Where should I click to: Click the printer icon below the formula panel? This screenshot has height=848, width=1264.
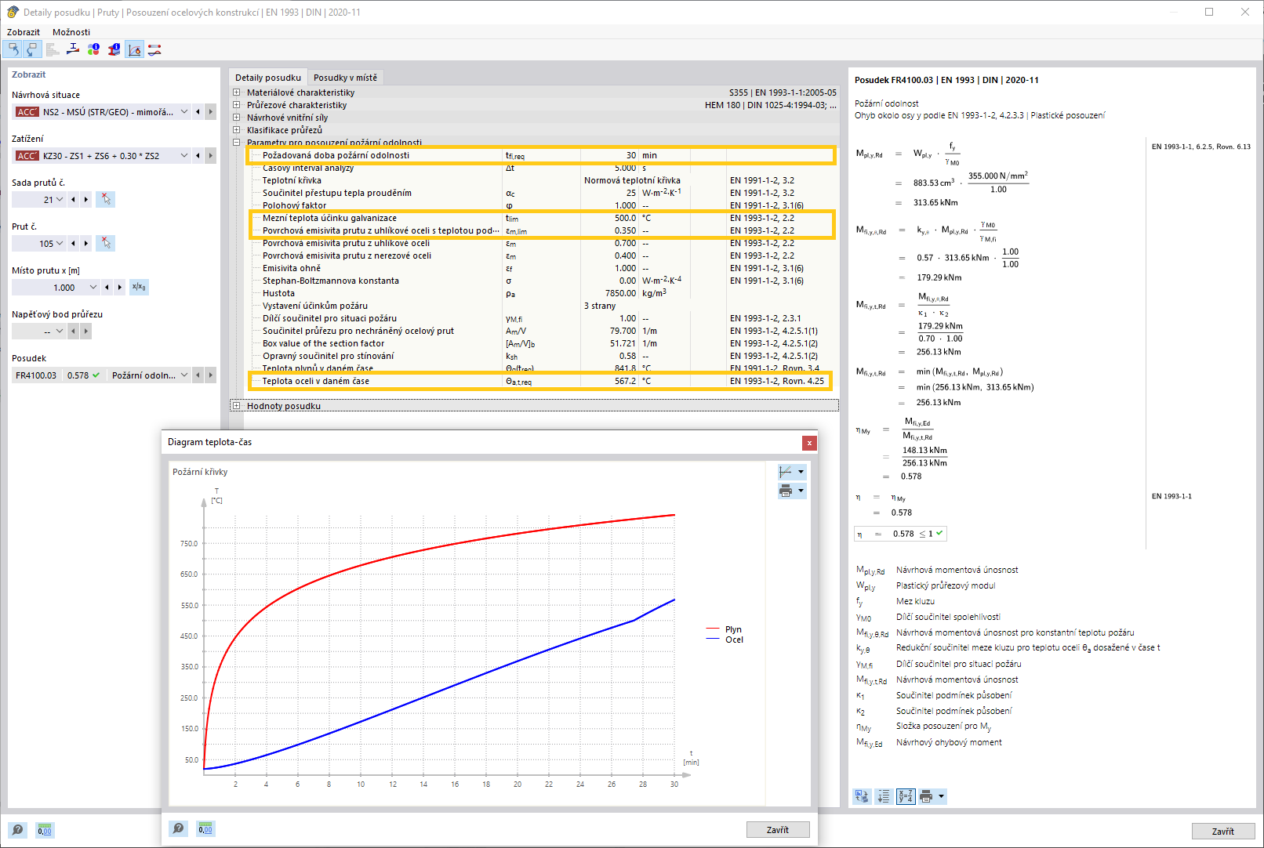tap(926, 796)
